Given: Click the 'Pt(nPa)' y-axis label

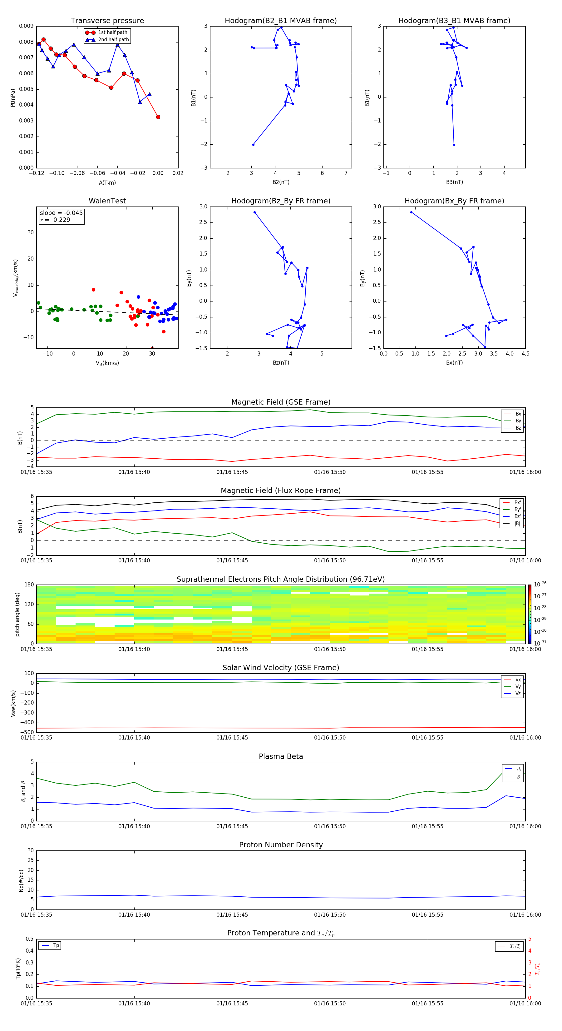Looking at the screenshot, I should [x=12, y=98].
